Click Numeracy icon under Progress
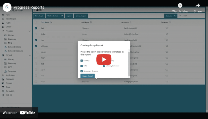The width and height of the screenshot is (208, 119). (x=5, y=39)
